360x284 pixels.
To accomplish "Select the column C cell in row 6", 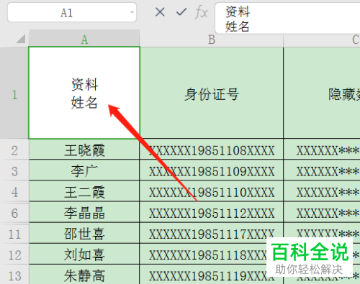I will (x=322, y=212).
